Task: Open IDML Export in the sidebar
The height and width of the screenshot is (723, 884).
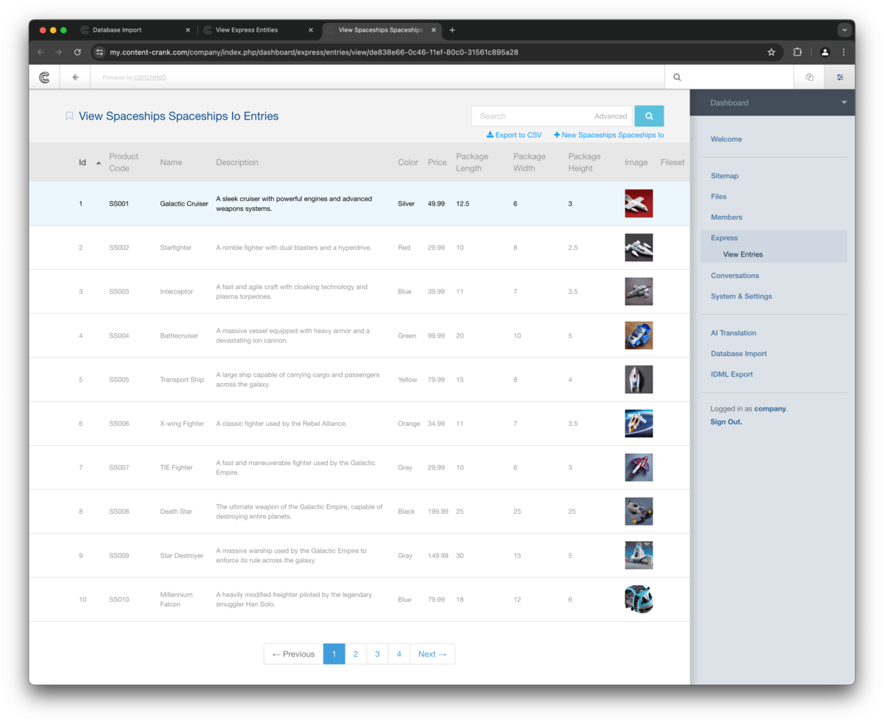Action: 732,374
